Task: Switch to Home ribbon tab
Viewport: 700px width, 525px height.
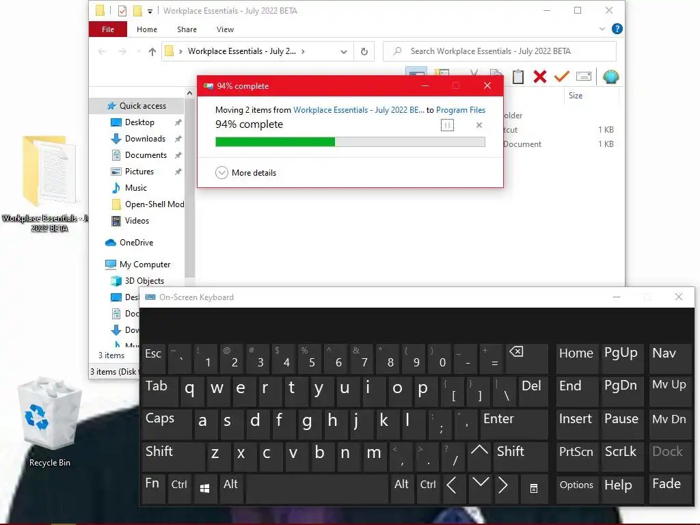Action: pos(147,29)
